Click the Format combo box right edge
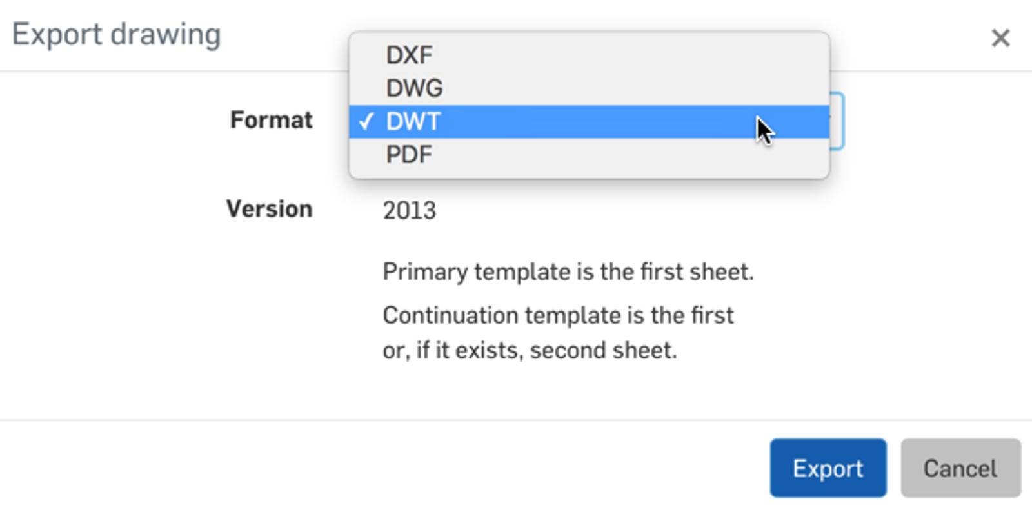 coord(837,121)
